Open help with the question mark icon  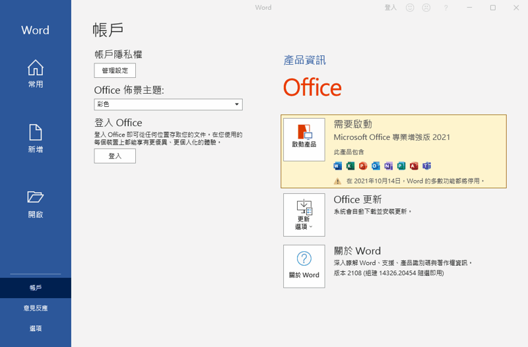click(446, 8)
